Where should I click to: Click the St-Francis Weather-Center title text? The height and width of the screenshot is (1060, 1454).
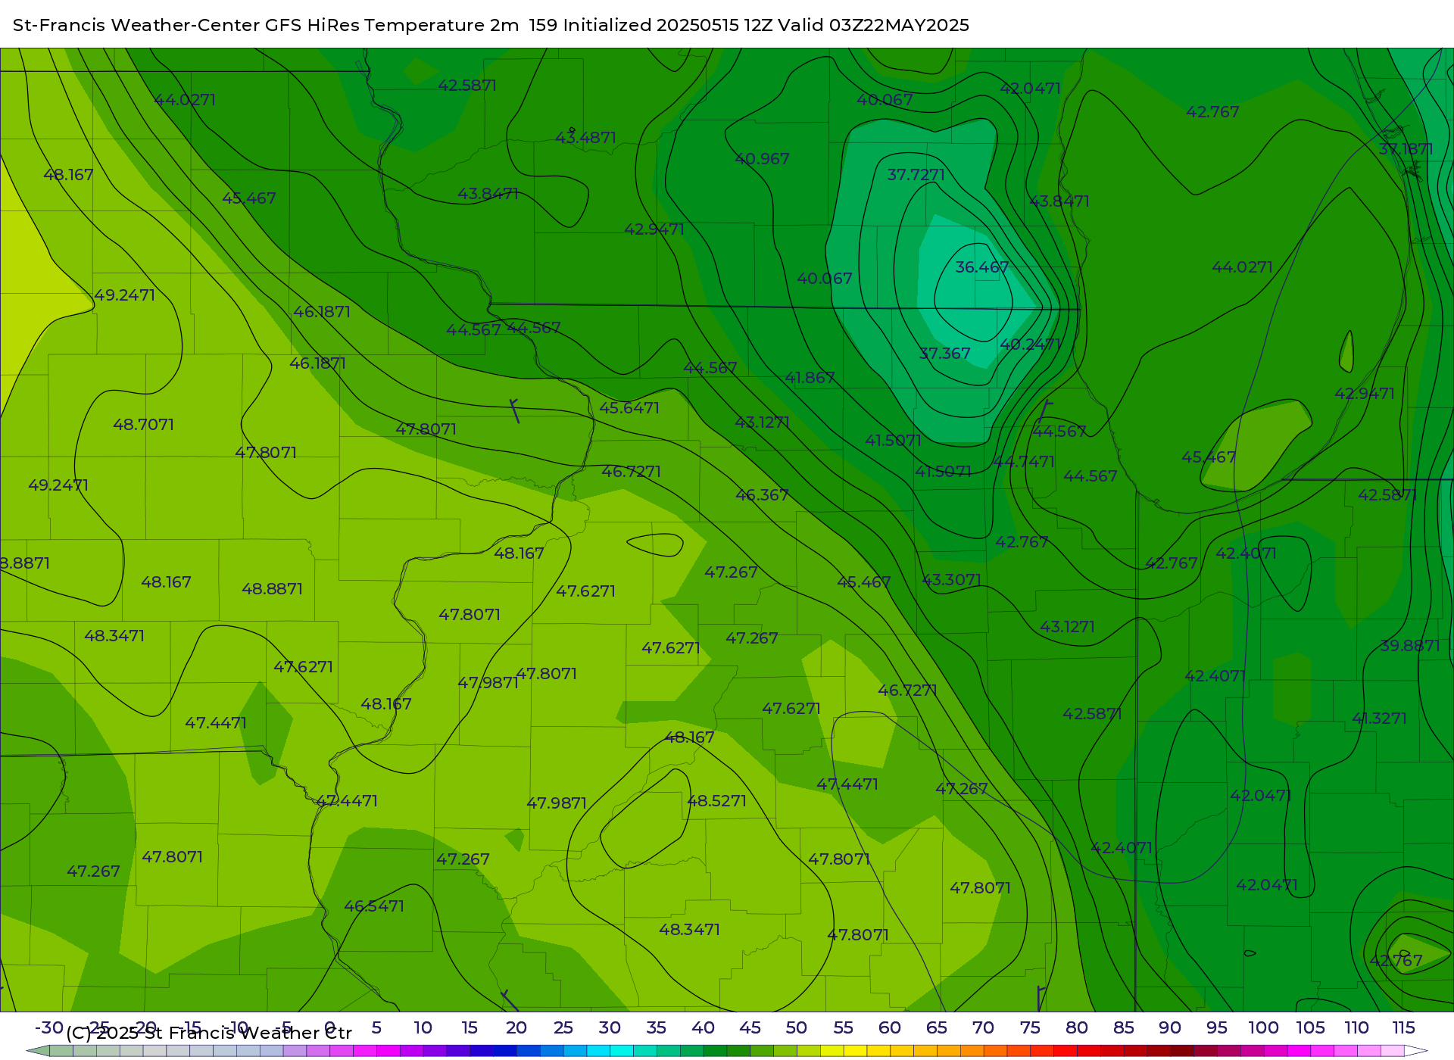click(x=136, y=25)
